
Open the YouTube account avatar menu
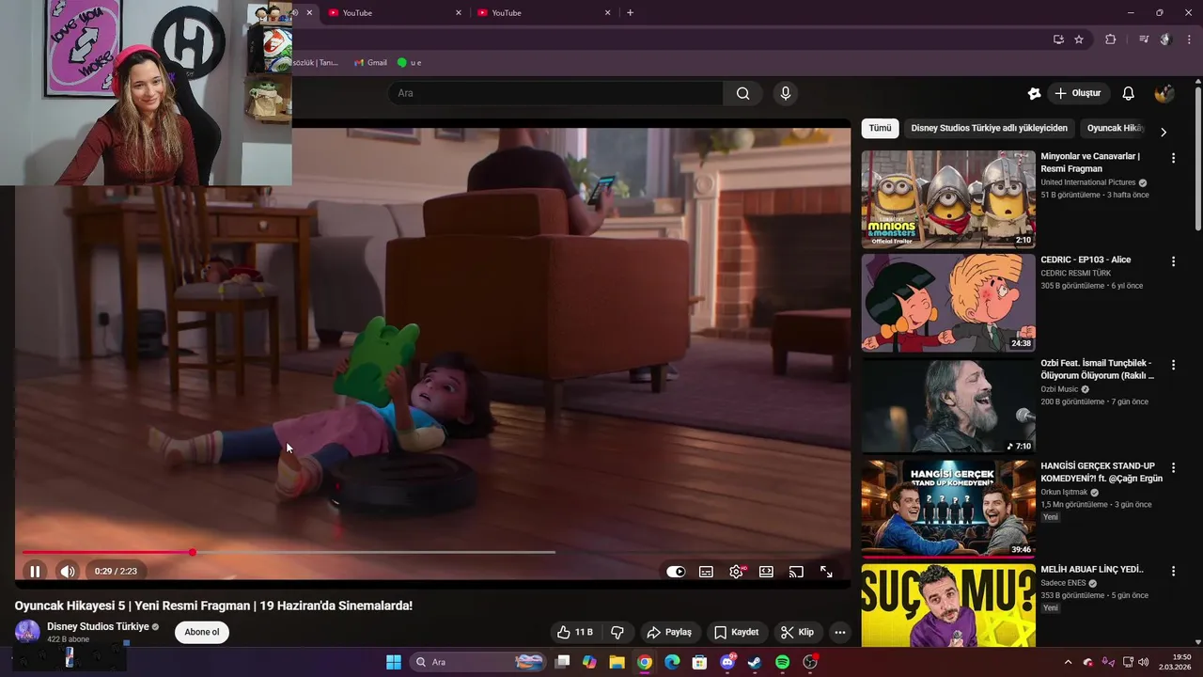pos(1164,93)
